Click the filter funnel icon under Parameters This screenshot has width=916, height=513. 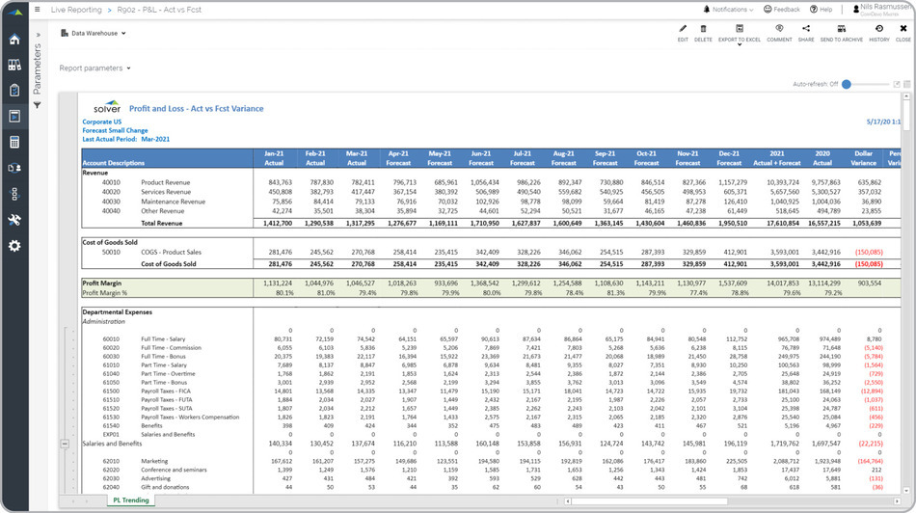[38, 105]
